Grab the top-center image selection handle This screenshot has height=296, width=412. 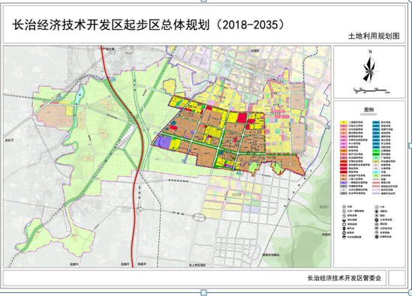204,1
